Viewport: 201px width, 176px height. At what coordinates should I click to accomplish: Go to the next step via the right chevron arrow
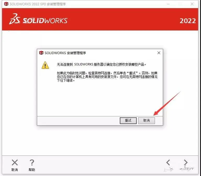point(186,162)
